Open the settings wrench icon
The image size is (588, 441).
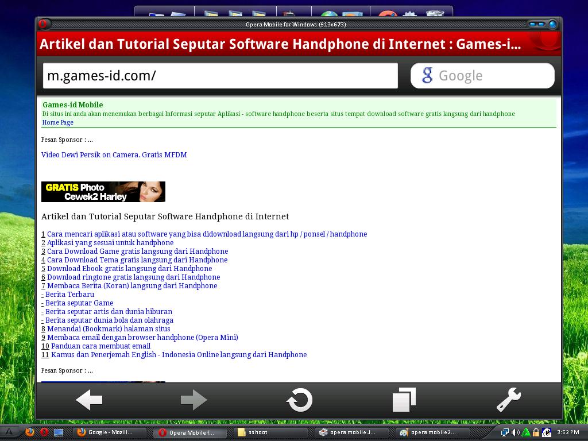point(509,400)
